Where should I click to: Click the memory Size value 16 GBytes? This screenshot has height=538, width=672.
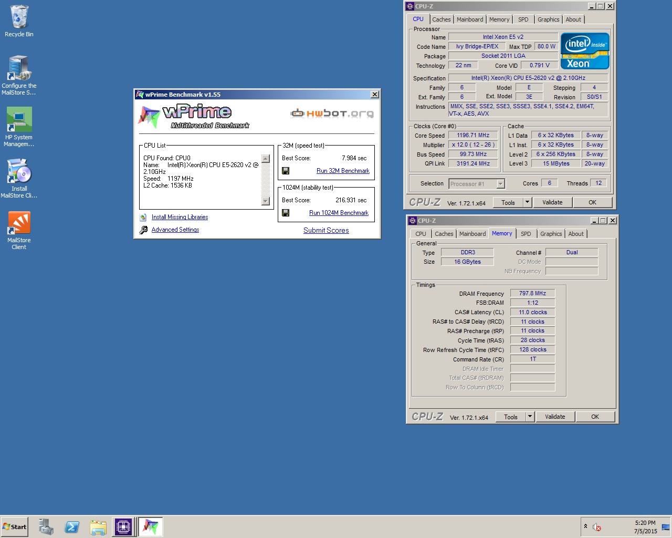click(x=467, y=262)
